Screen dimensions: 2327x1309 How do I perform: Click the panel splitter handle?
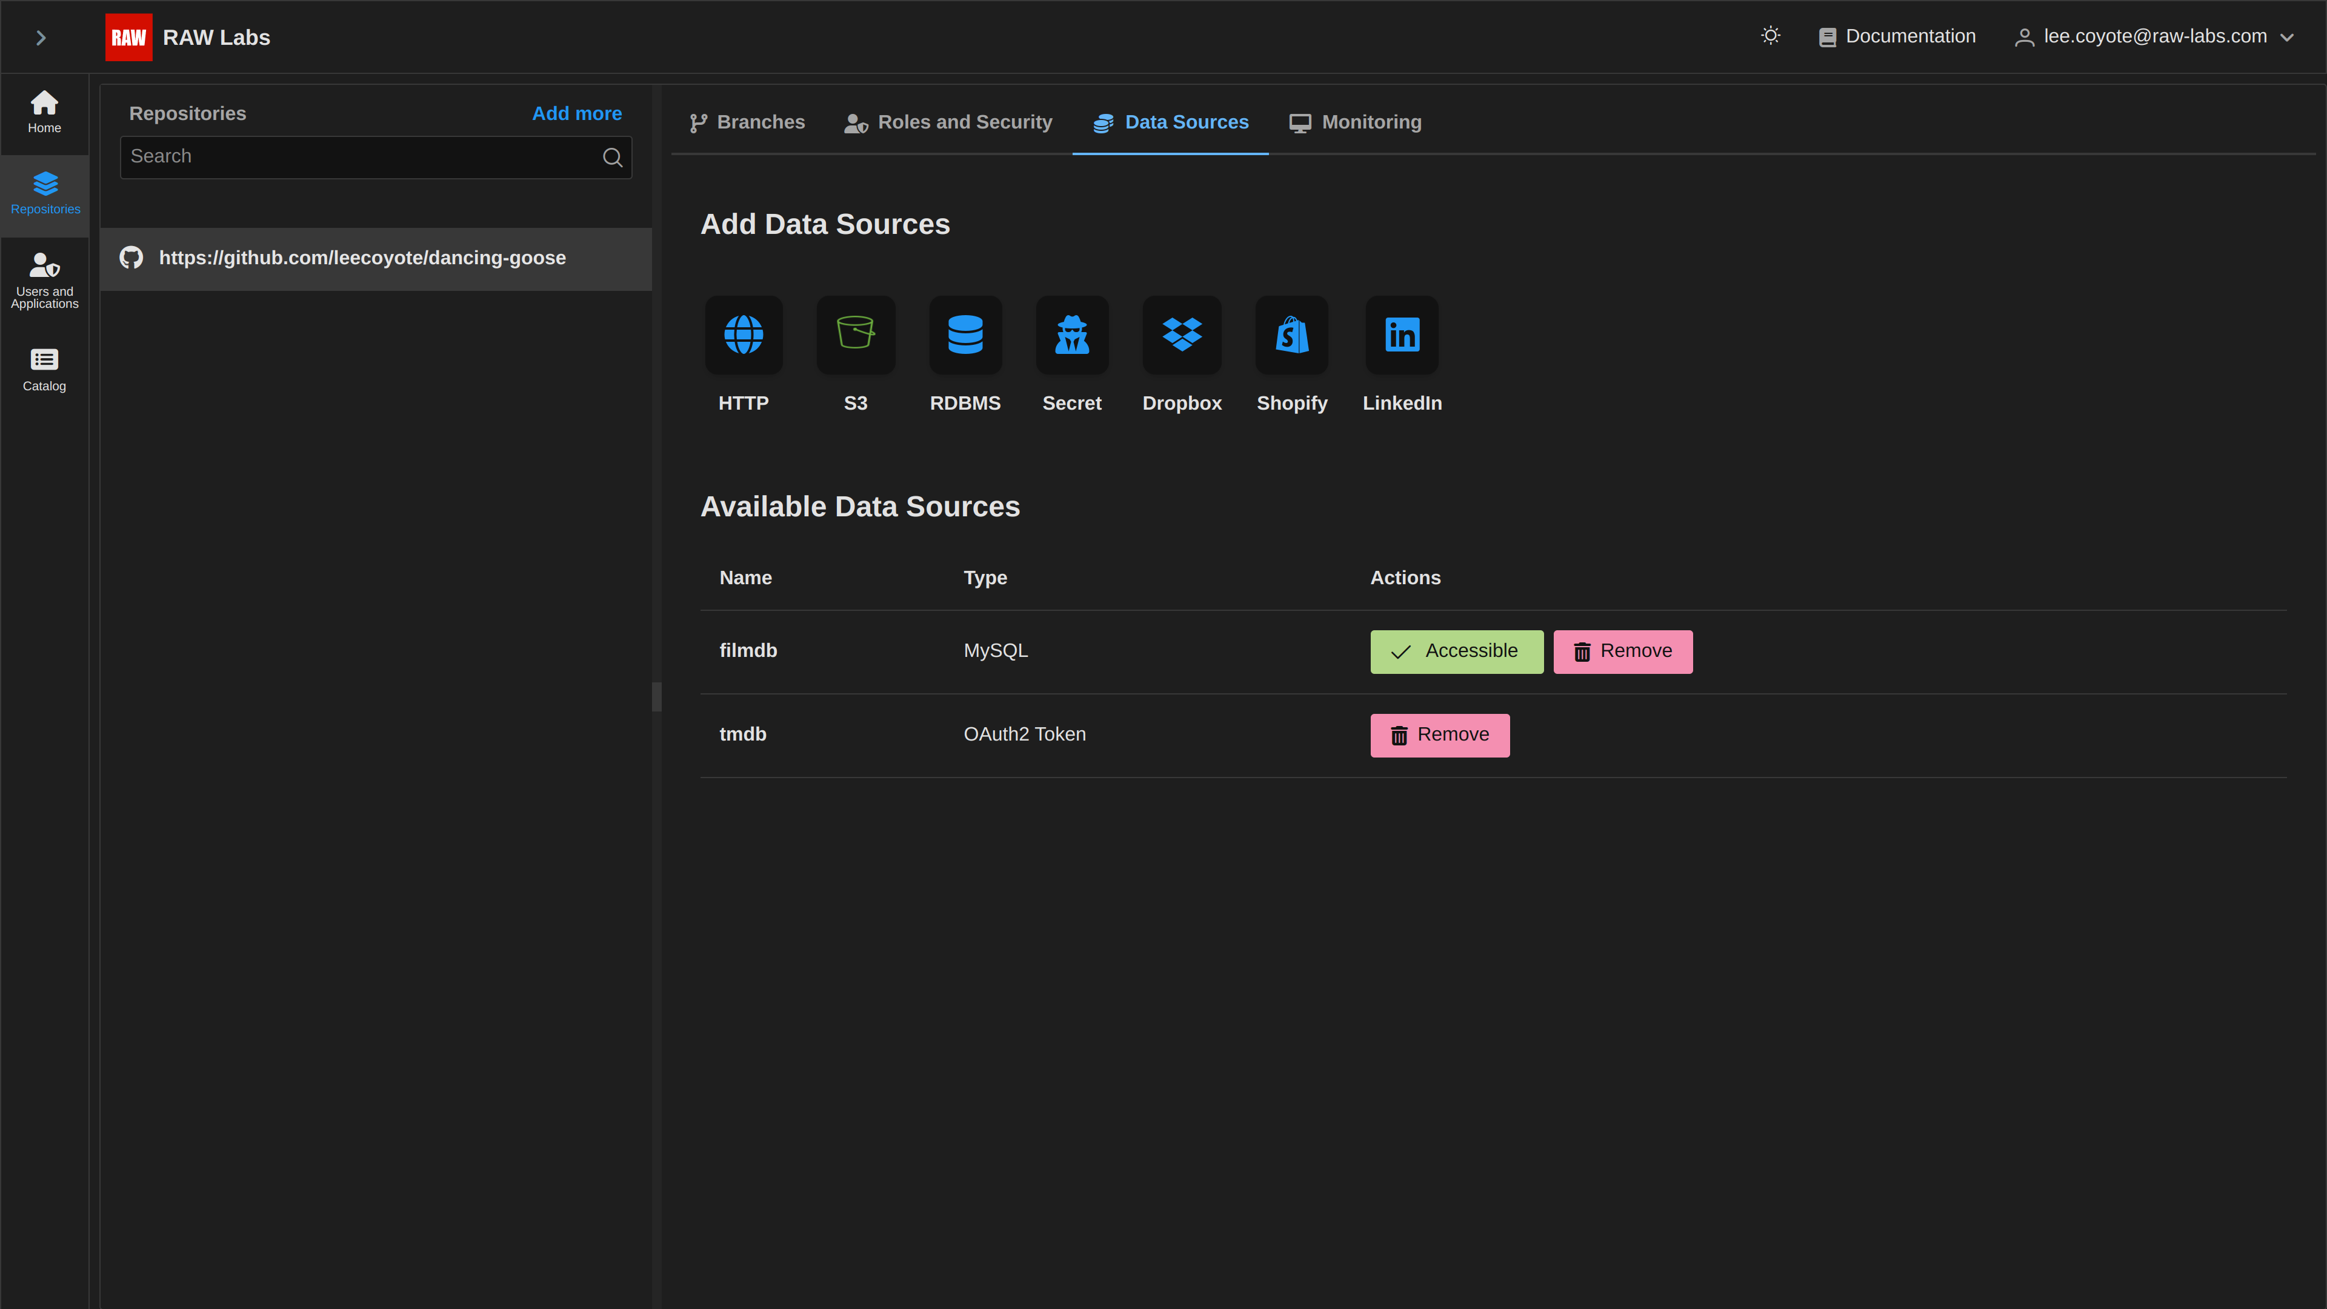(x=657, y=696)
